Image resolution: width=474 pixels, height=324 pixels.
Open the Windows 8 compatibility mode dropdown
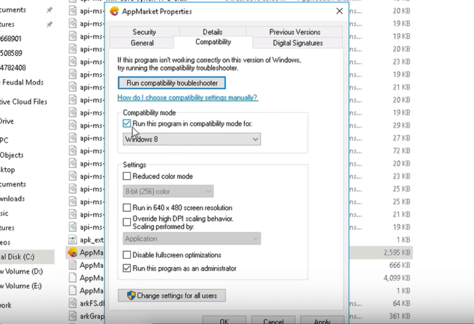click(191, 139)
